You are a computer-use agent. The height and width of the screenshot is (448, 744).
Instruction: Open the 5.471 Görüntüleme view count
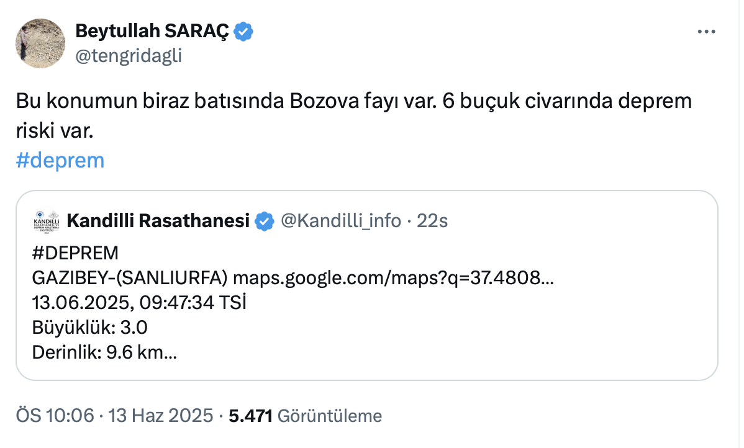click(305, 416)
